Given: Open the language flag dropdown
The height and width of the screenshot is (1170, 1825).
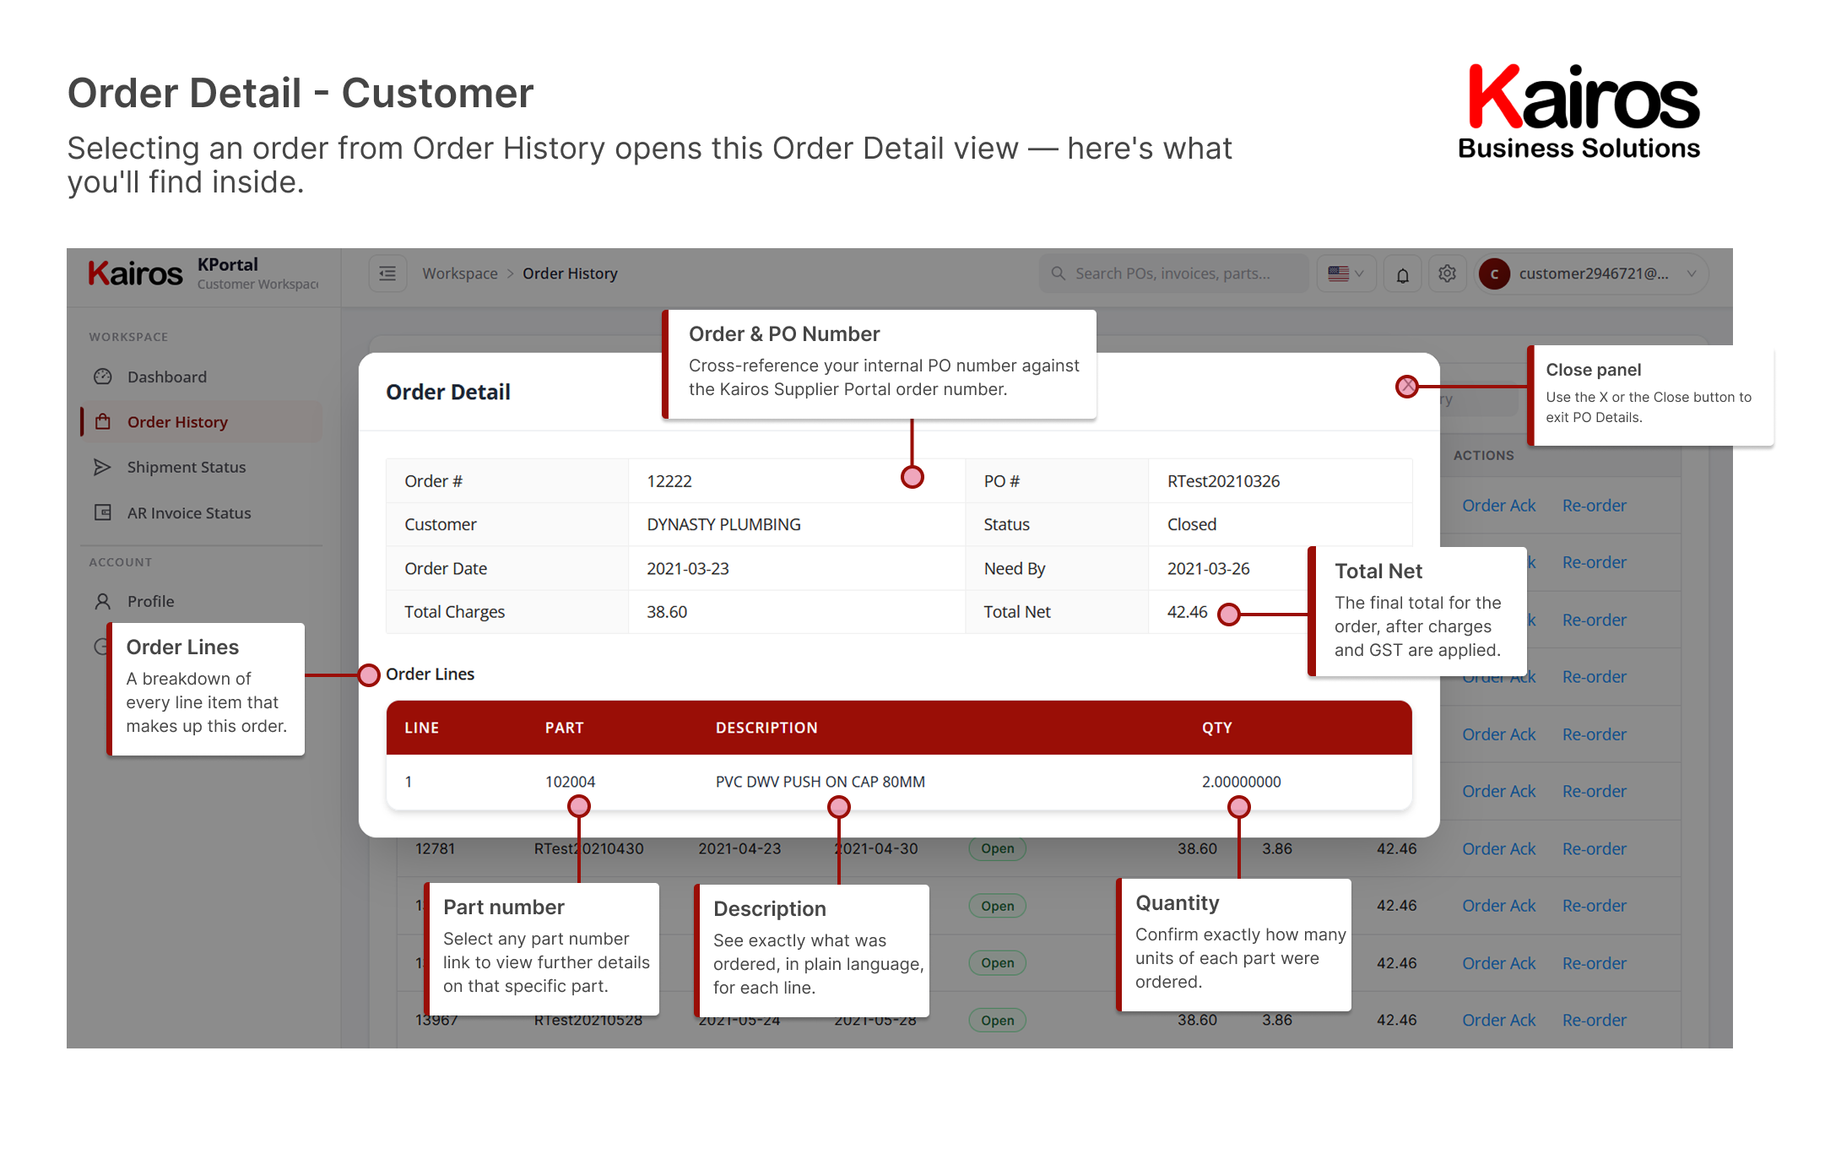Looking at the screenshot, I should click(1346, 274).
